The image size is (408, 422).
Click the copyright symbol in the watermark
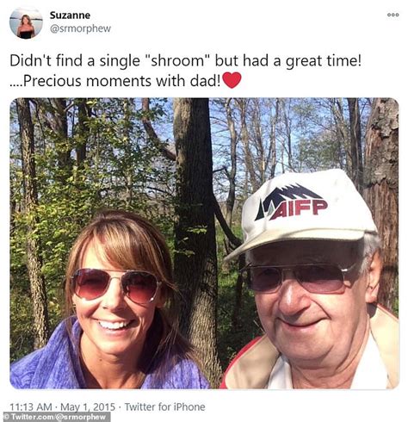coord(6,417)
